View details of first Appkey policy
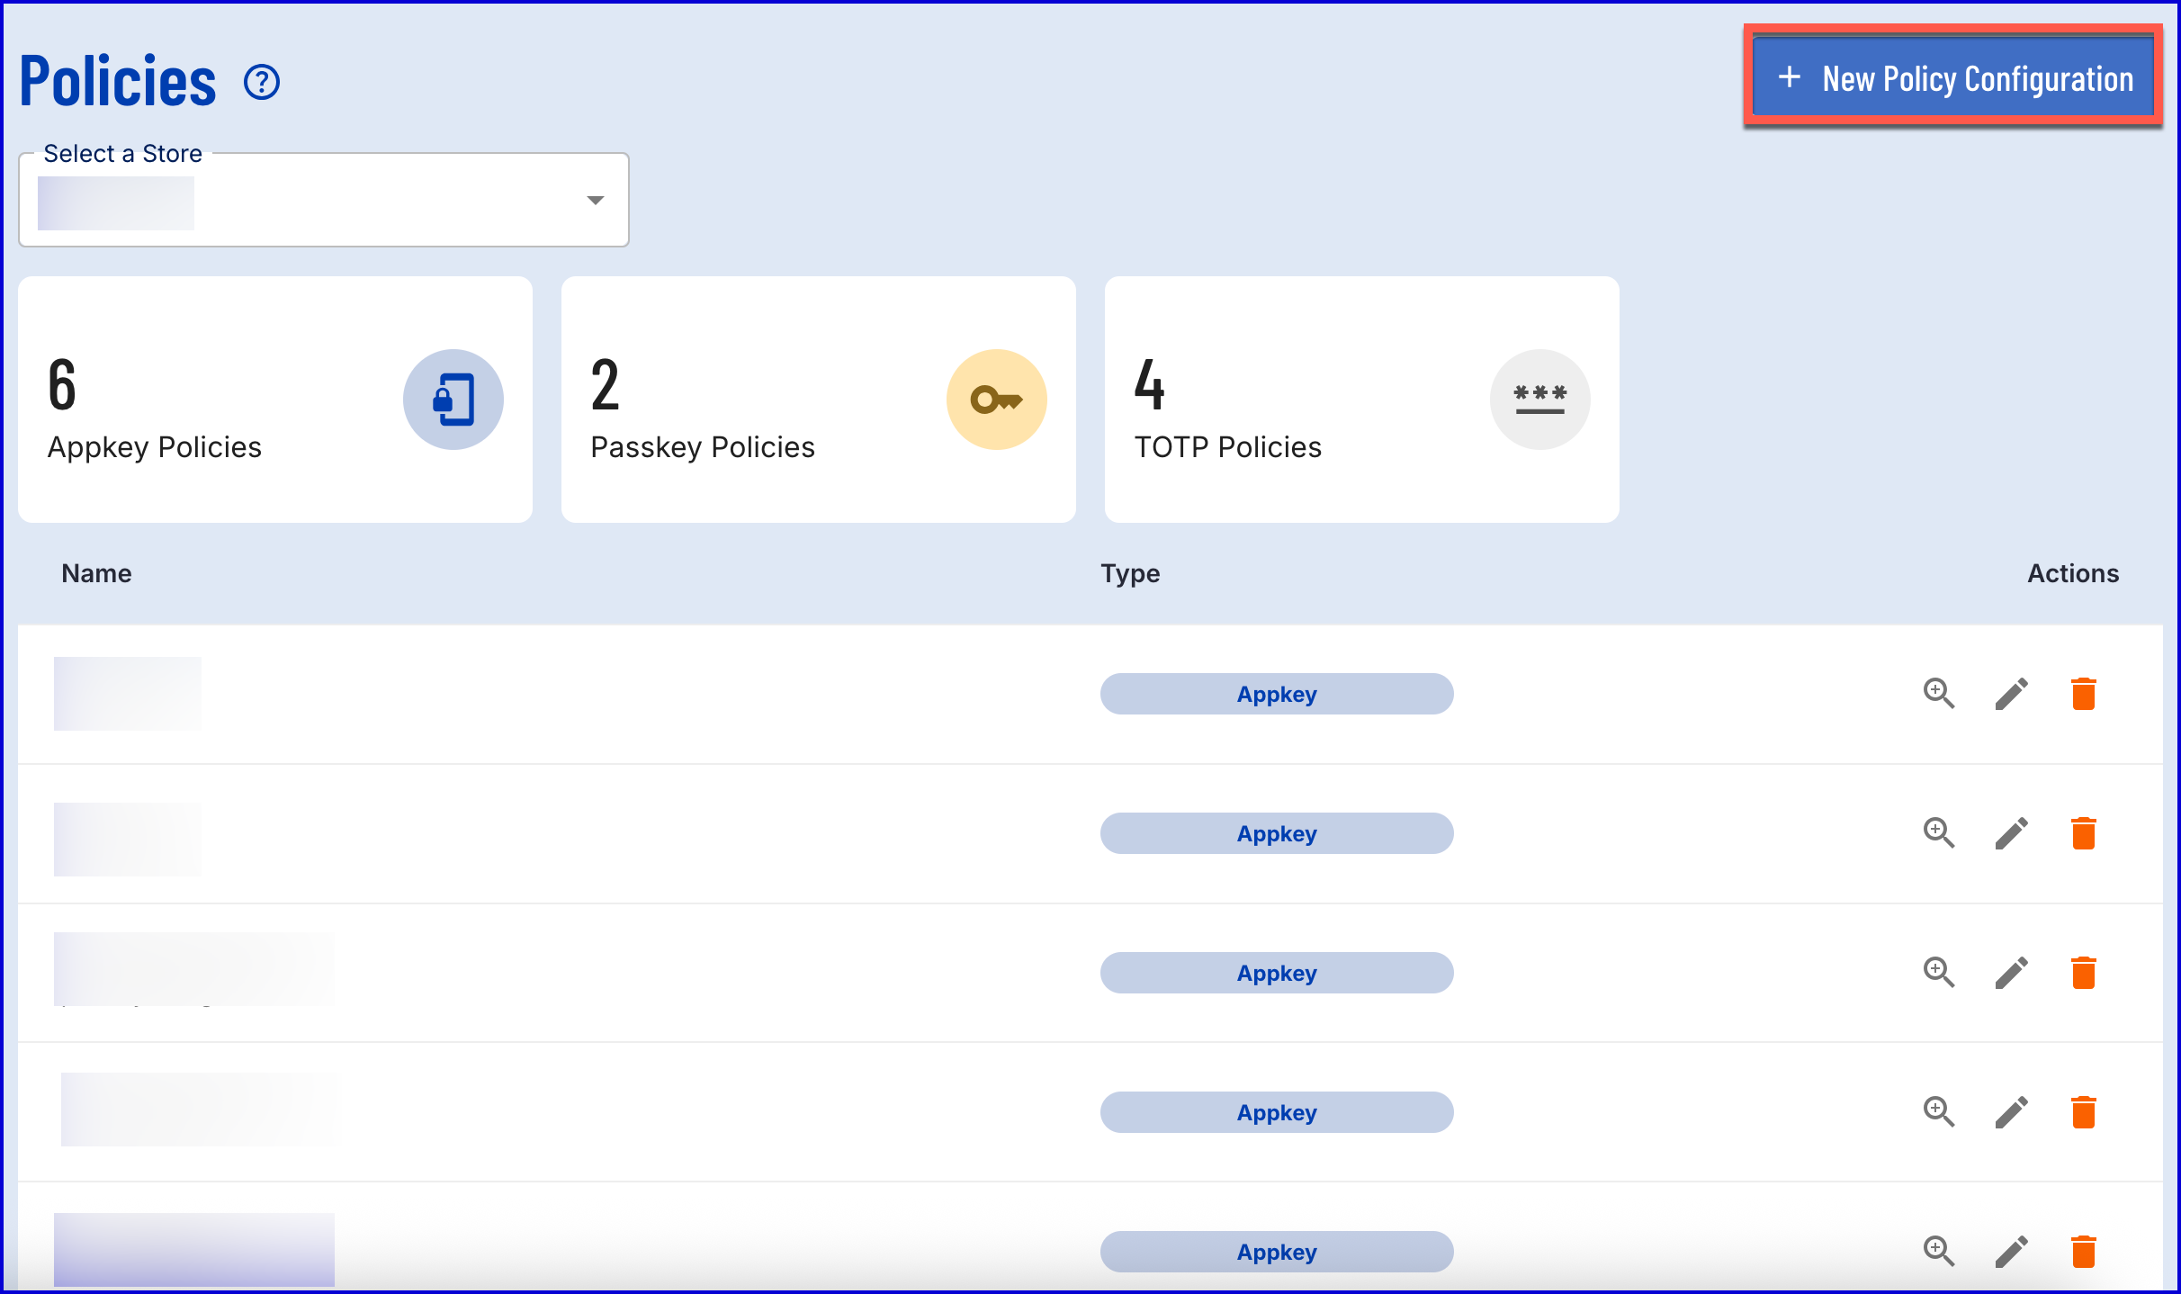2181x1294 pixels. click(1939, 694)
